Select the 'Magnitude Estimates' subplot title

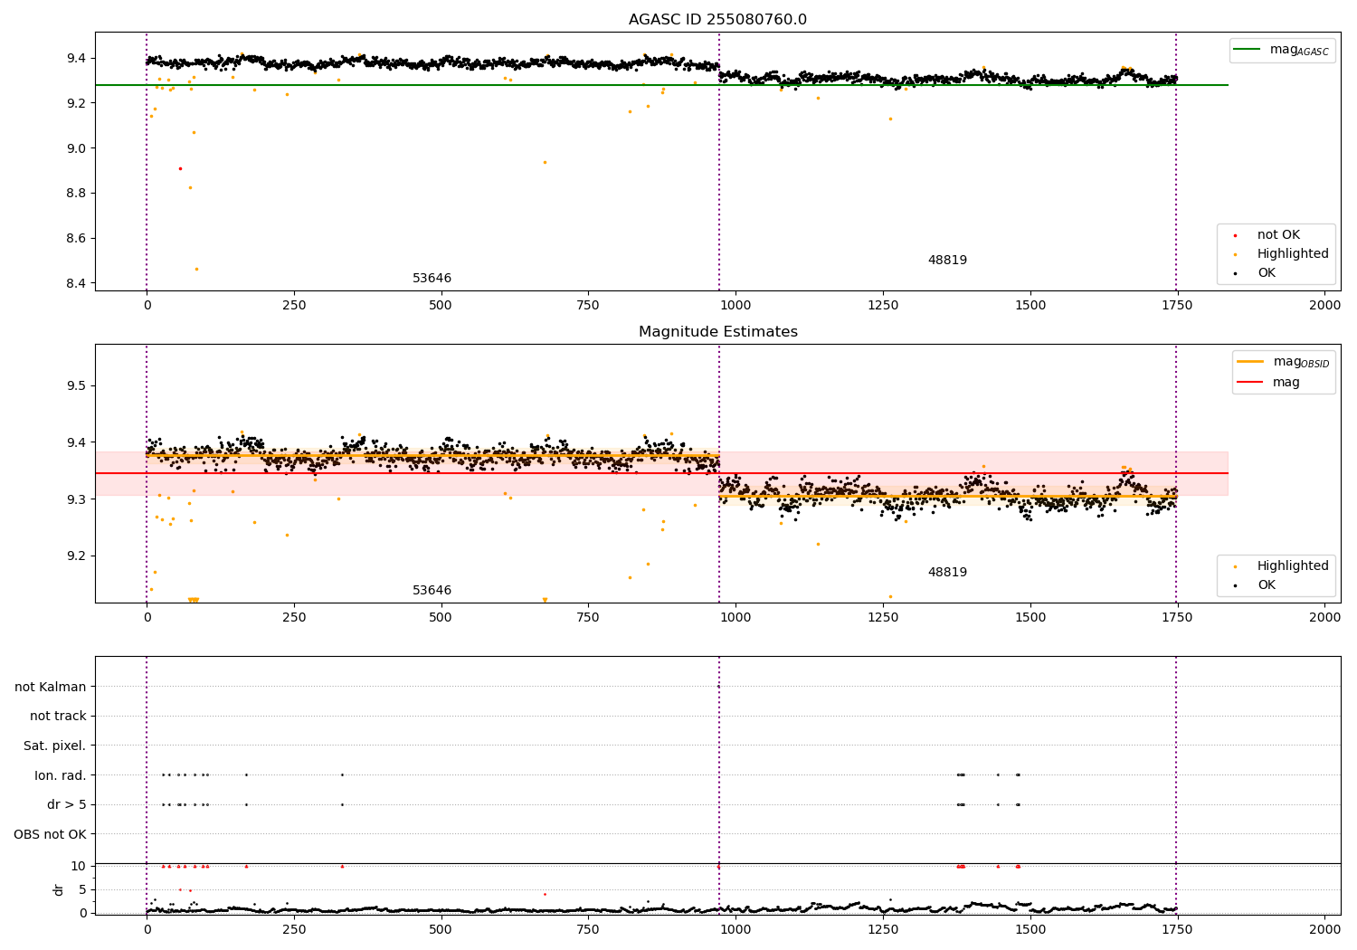[x=717, y=332]
